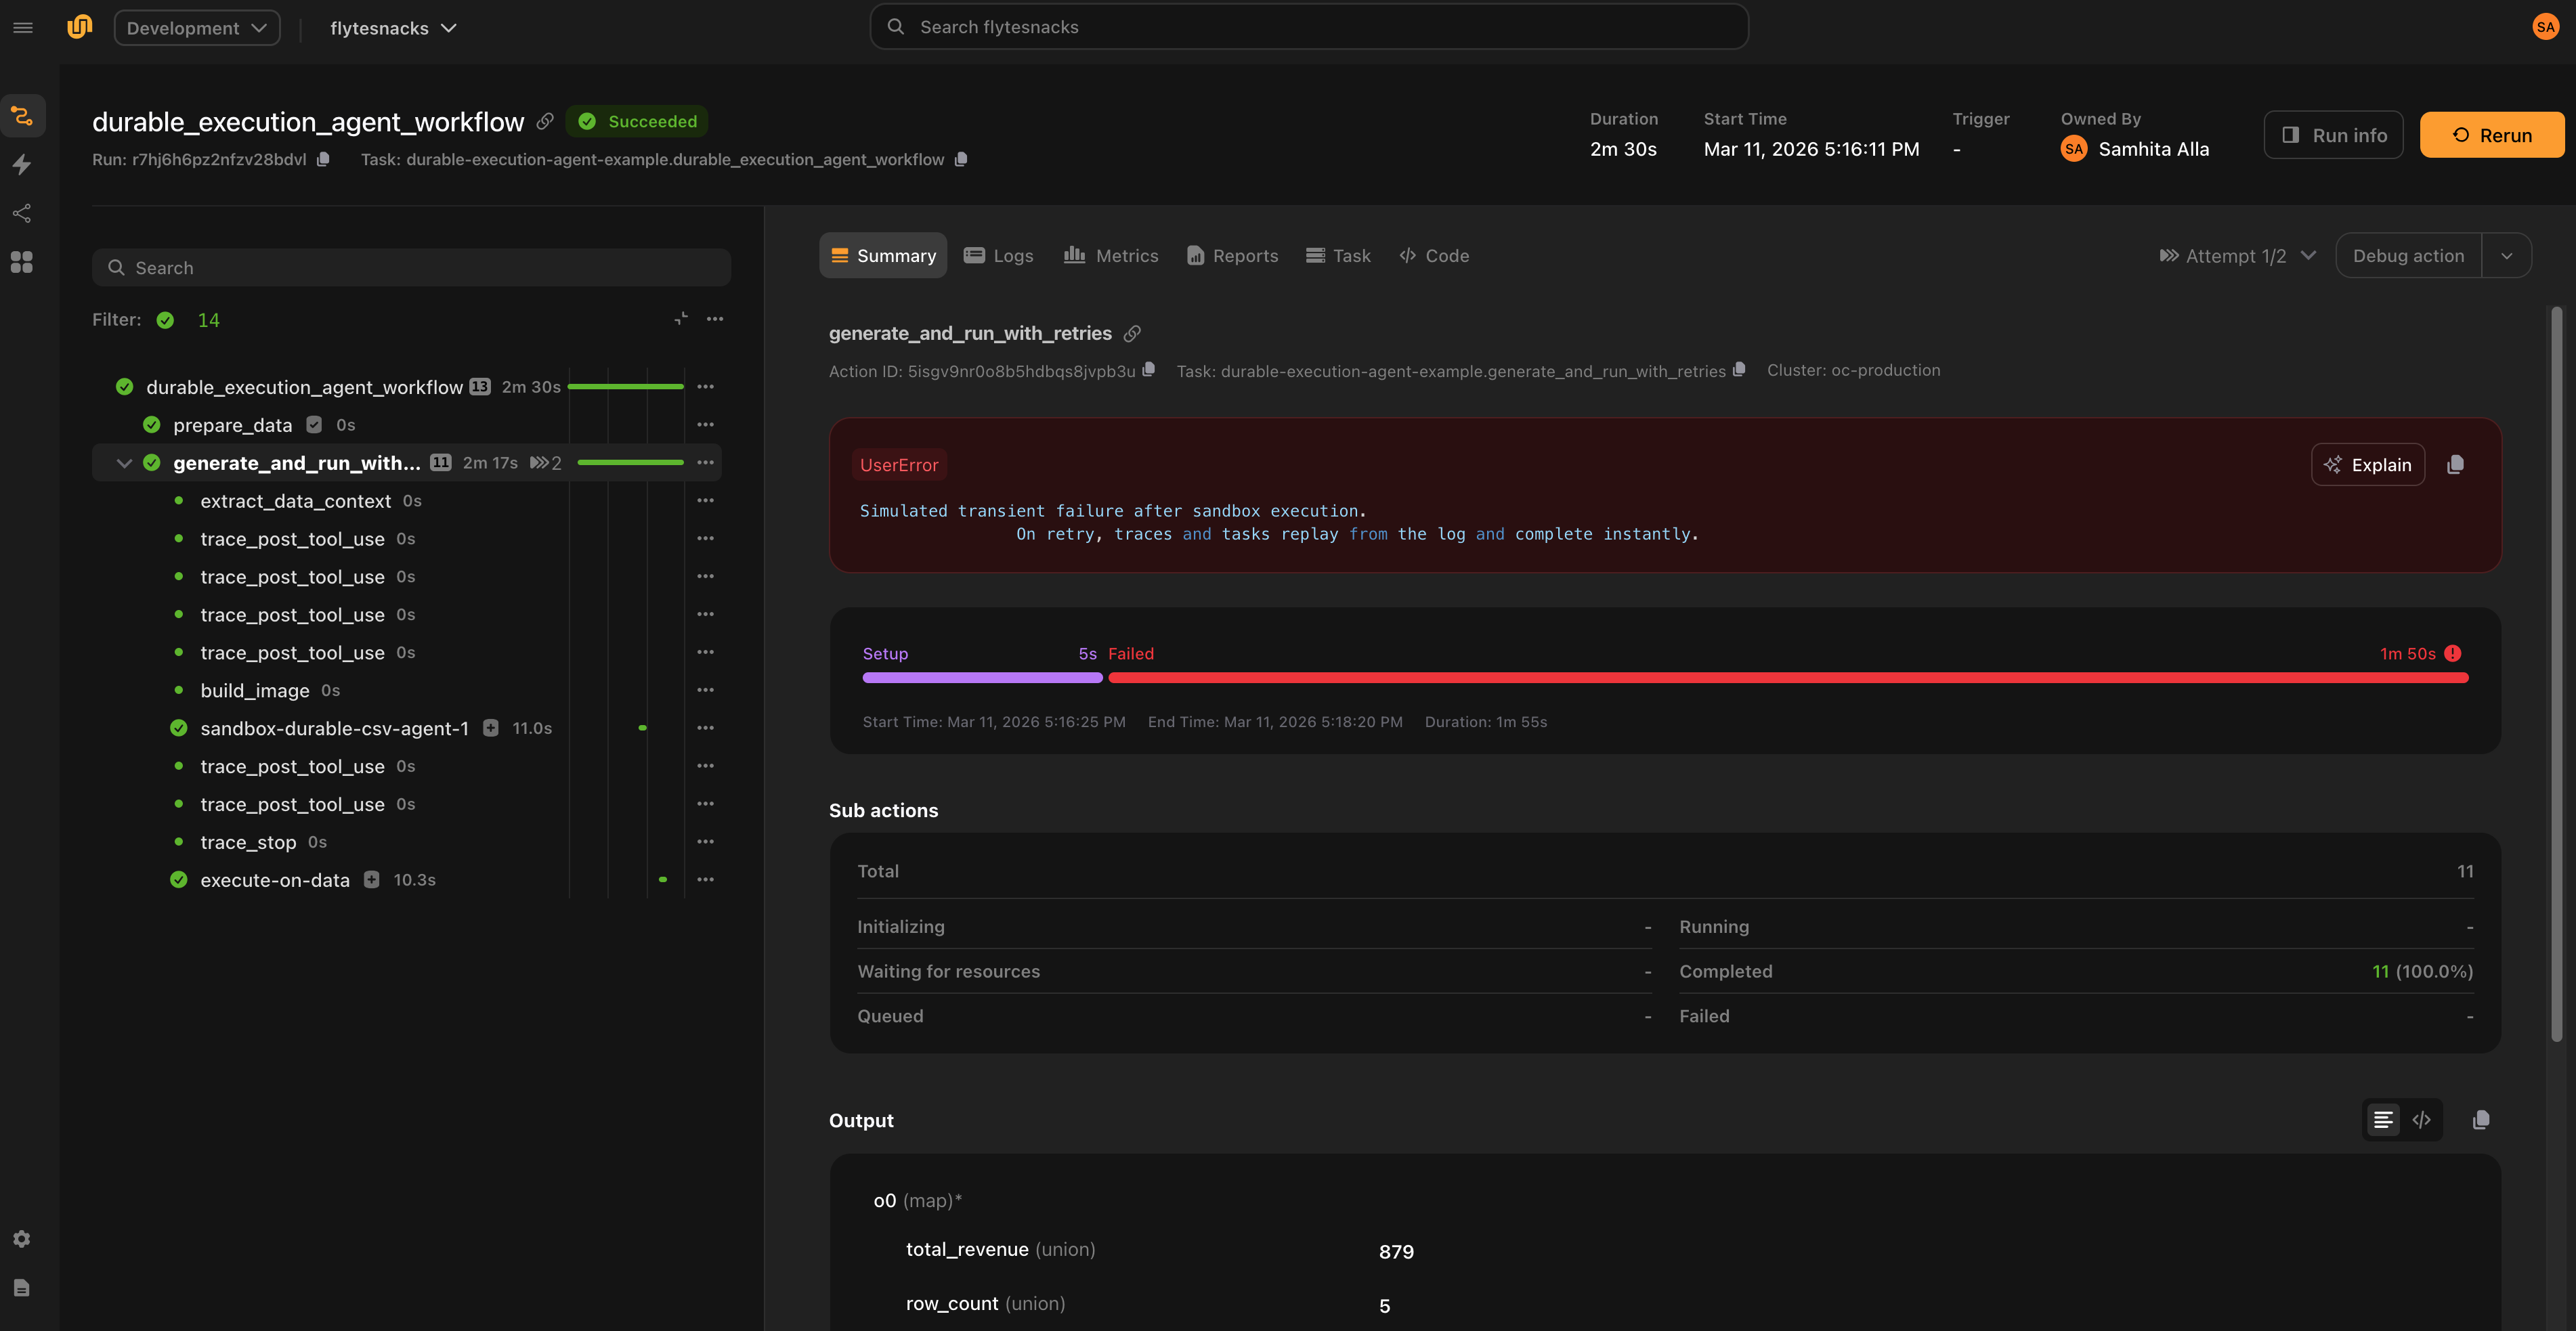Viewport: 2576px width, 1331px height.
Task: Switch output to the raw code view
Action: tap(2422, 1120)
